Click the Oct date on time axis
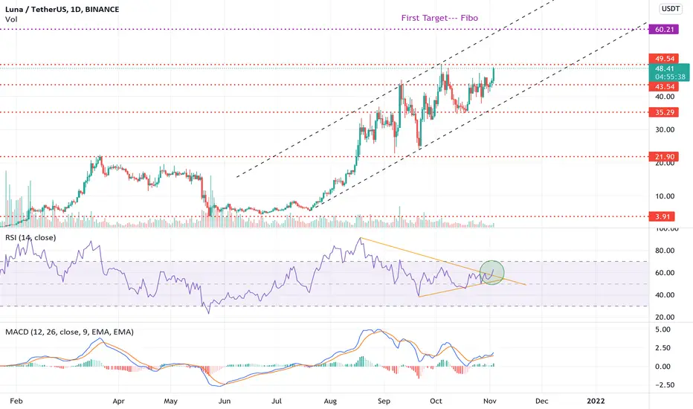This screenshot has height=409, width=693. tap(436, 401)
